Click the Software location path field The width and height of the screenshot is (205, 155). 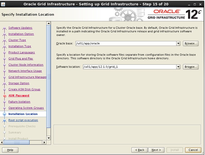pos(130,67)
